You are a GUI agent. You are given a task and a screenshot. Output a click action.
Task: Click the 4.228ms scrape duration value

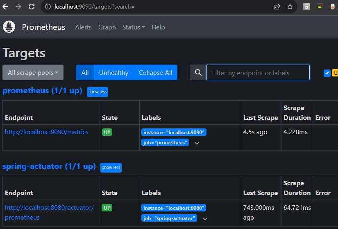click(x=295, y=132)
